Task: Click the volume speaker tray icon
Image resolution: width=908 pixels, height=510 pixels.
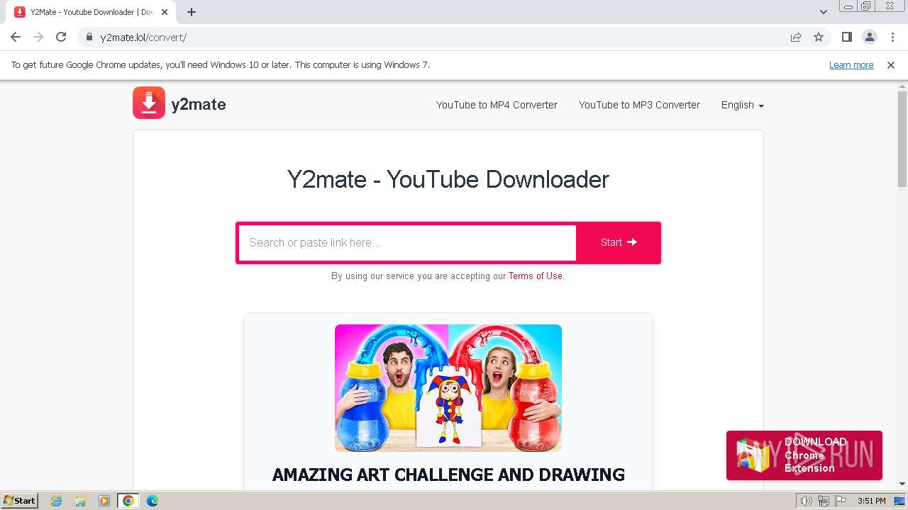Action: pyautogui.click(x=806, y=501)
